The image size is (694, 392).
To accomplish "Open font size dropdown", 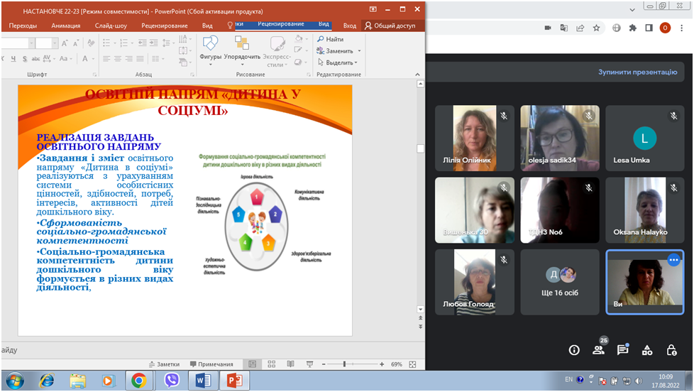I will click(55, 43).
